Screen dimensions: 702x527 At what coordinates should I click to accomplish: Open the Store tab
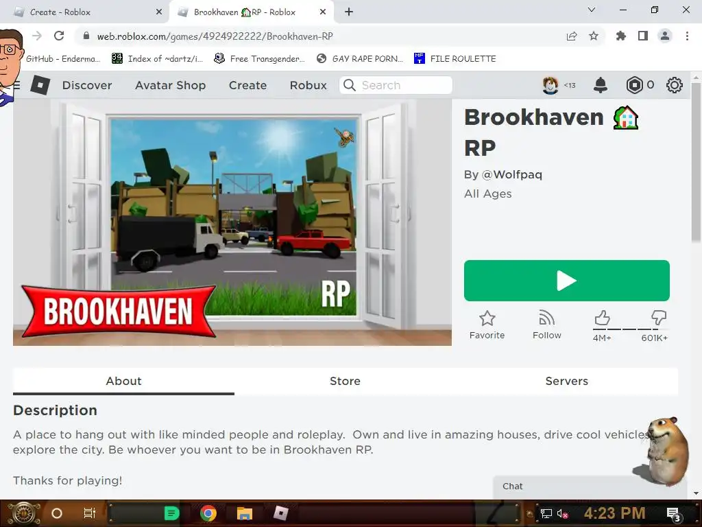pos(345,381)
